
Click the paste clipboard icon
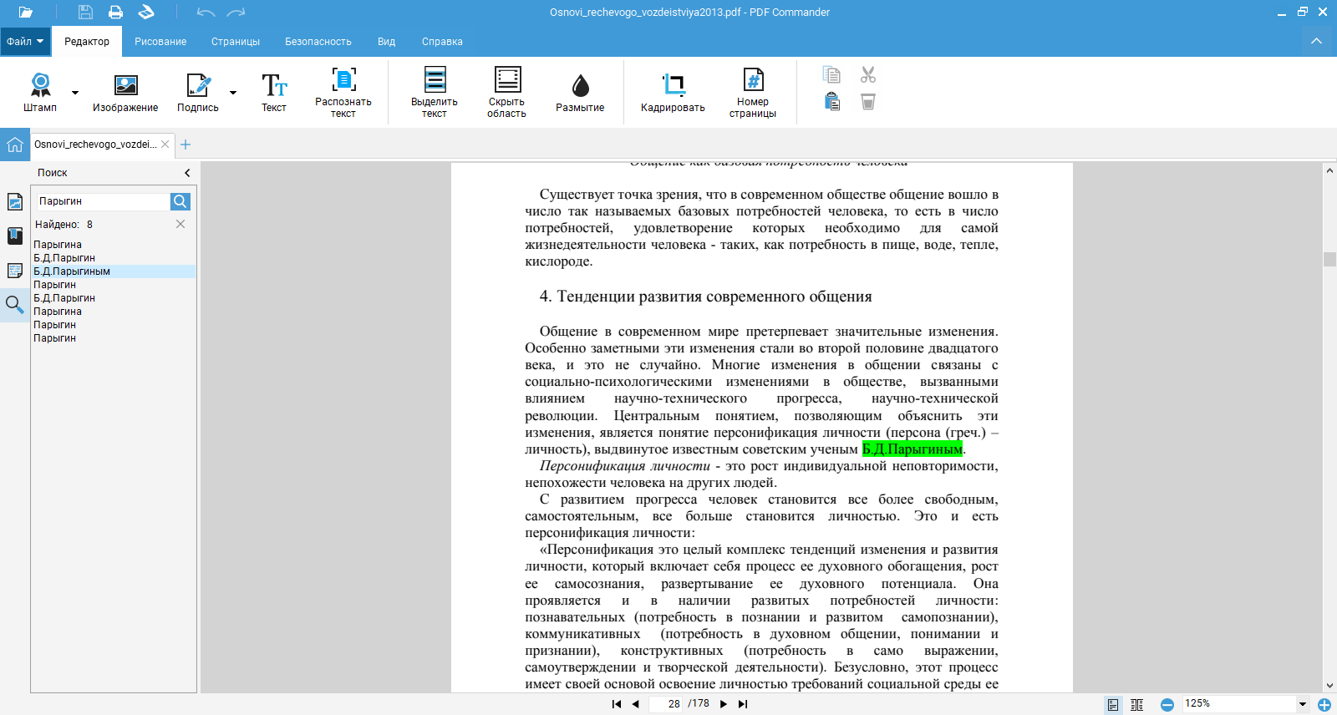point(831,101)
